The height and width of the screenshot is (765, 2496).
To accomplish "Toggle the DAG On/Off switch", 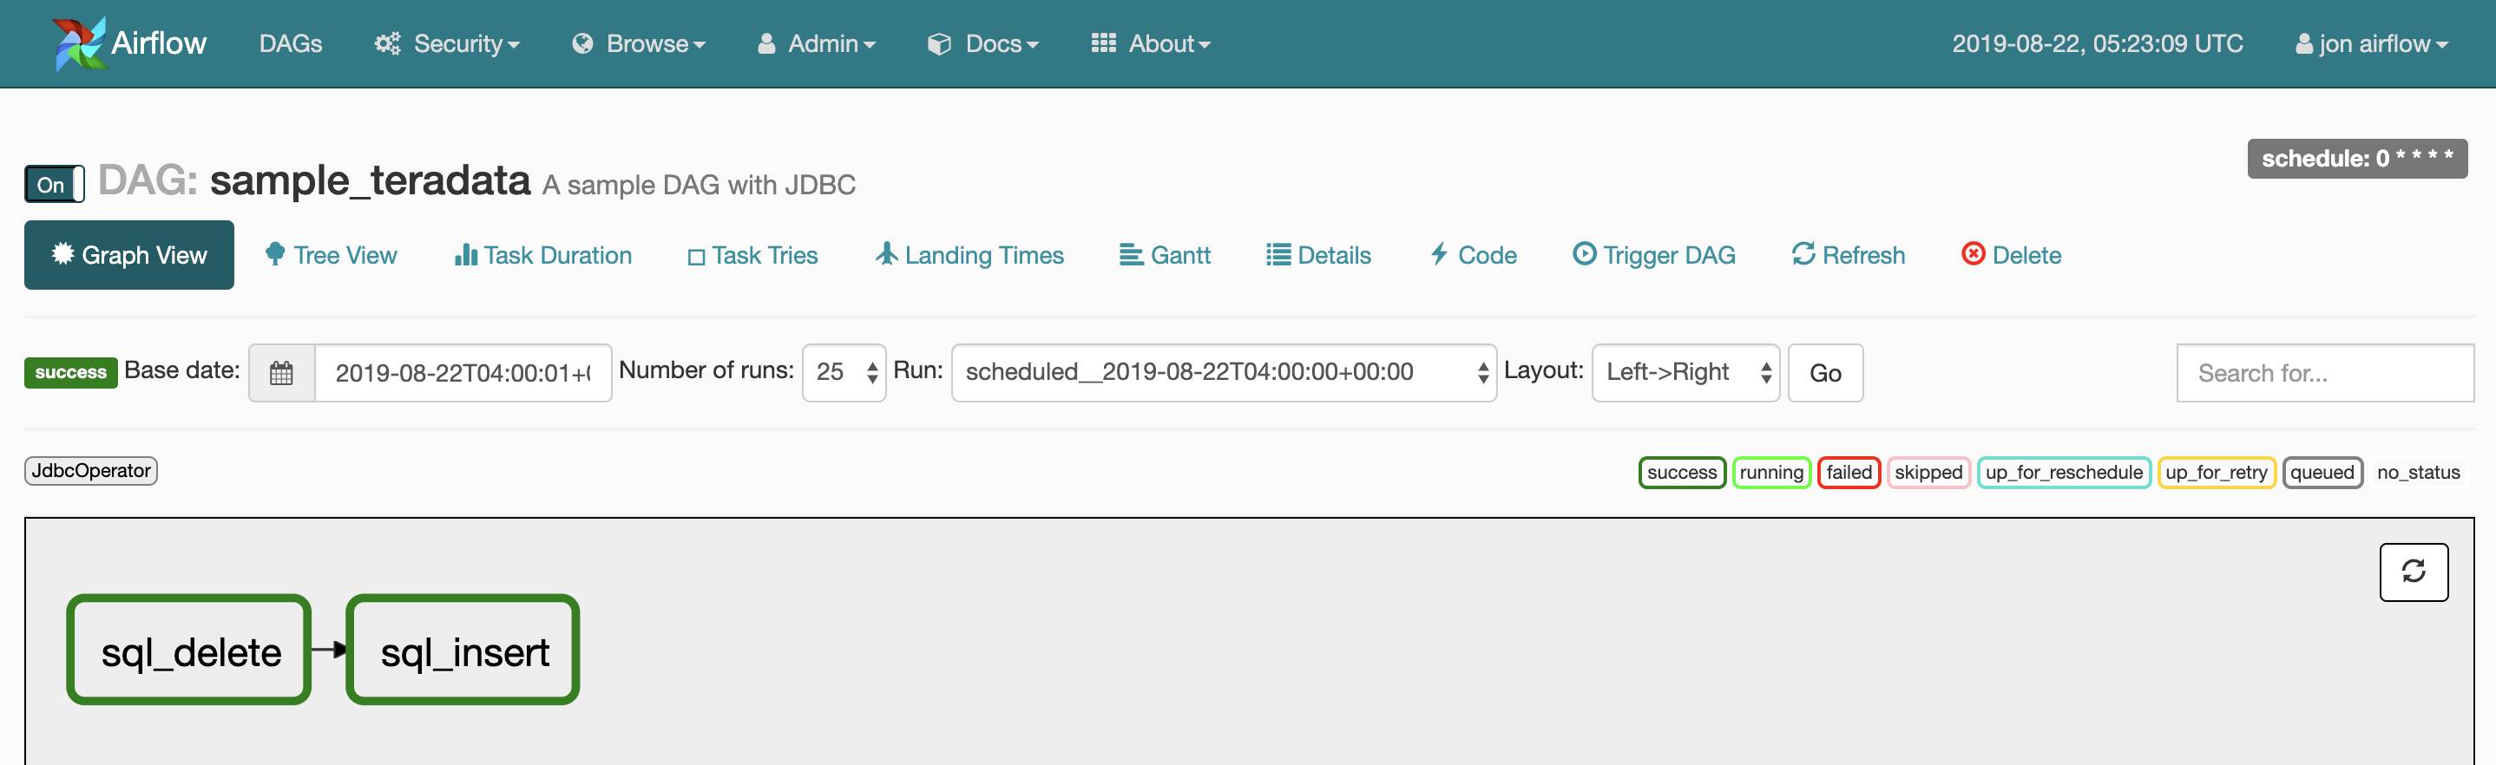I will tap(55, 184).
